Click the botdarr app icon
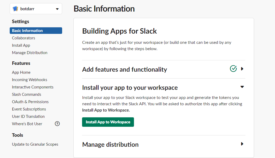The height and width of the screenshot is (158, 275). click(x=15, y=9)
